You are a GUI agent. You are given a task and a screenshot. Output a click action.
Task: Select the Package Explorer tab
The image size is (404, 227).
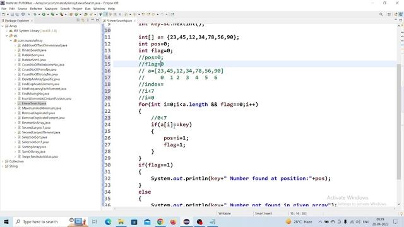click(17, 21)
